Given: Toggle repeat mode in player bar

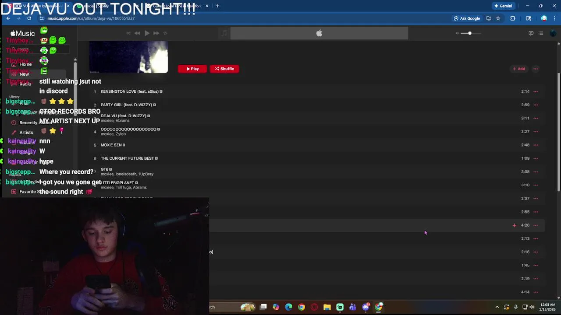Looking at the screenshot, I should (x=165, y=33).
